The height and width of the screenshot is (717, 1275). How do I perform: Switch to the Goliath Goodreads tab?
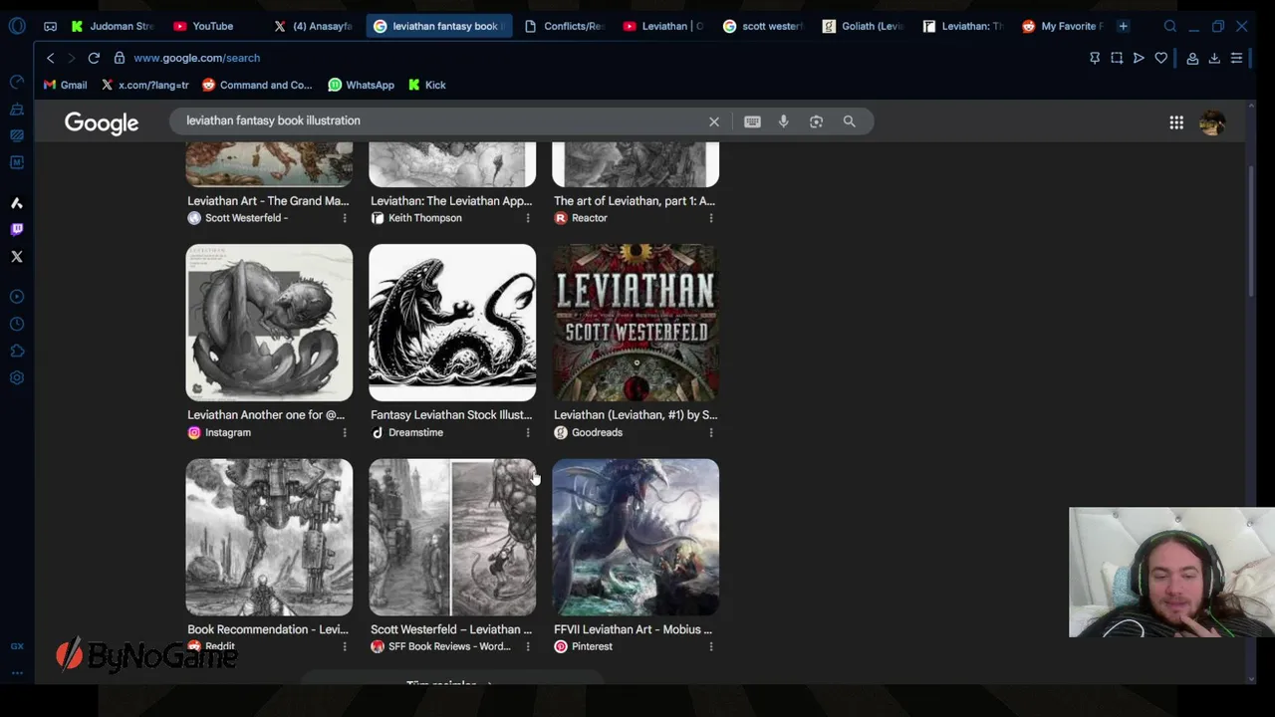click(863, 26)
